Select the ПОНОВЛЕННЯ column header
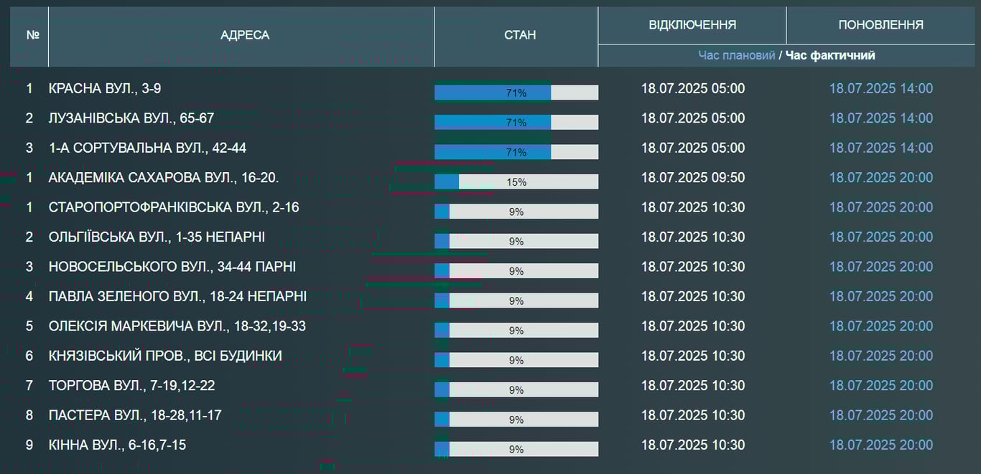 tap(880, 25)
